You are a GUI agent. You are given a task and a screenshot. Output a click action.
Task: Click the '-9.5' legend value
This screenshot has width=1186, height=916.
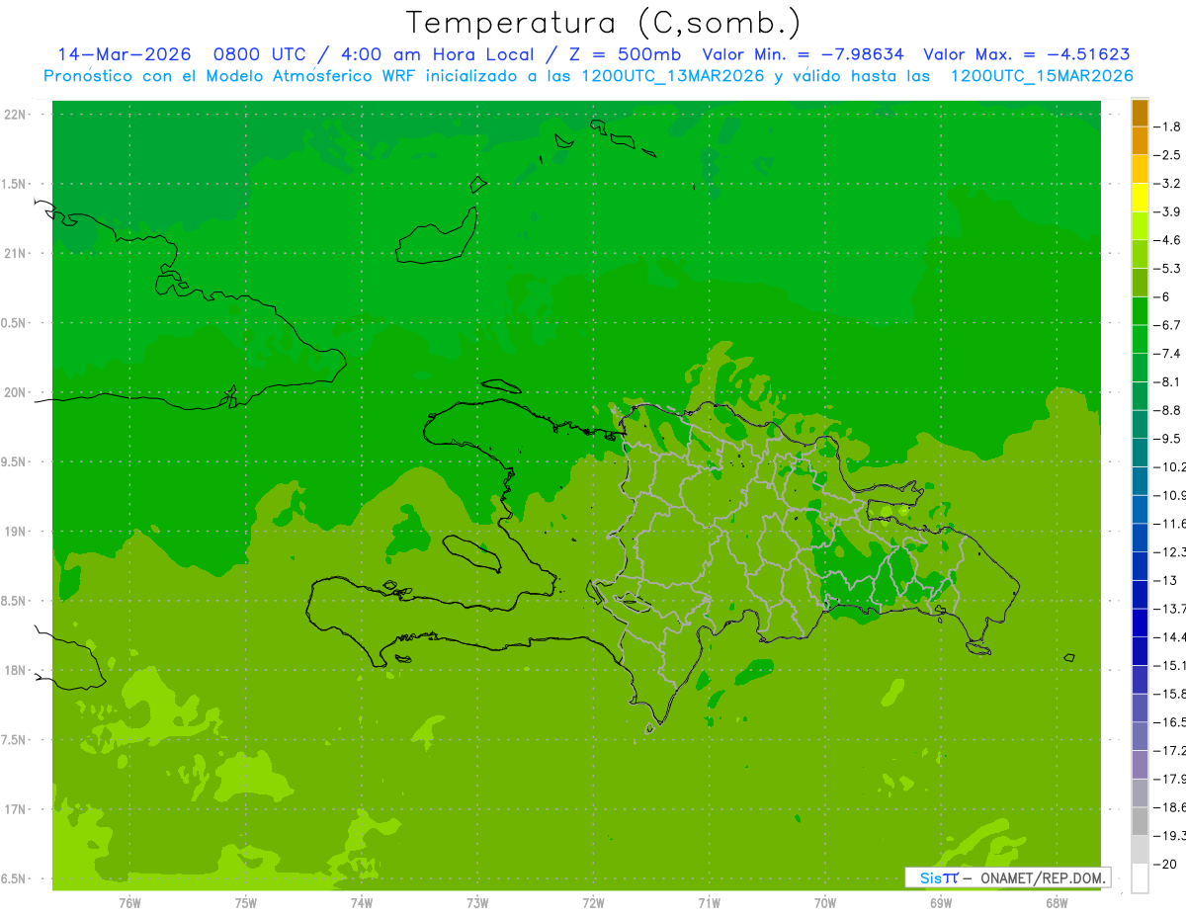(1167, 438)
